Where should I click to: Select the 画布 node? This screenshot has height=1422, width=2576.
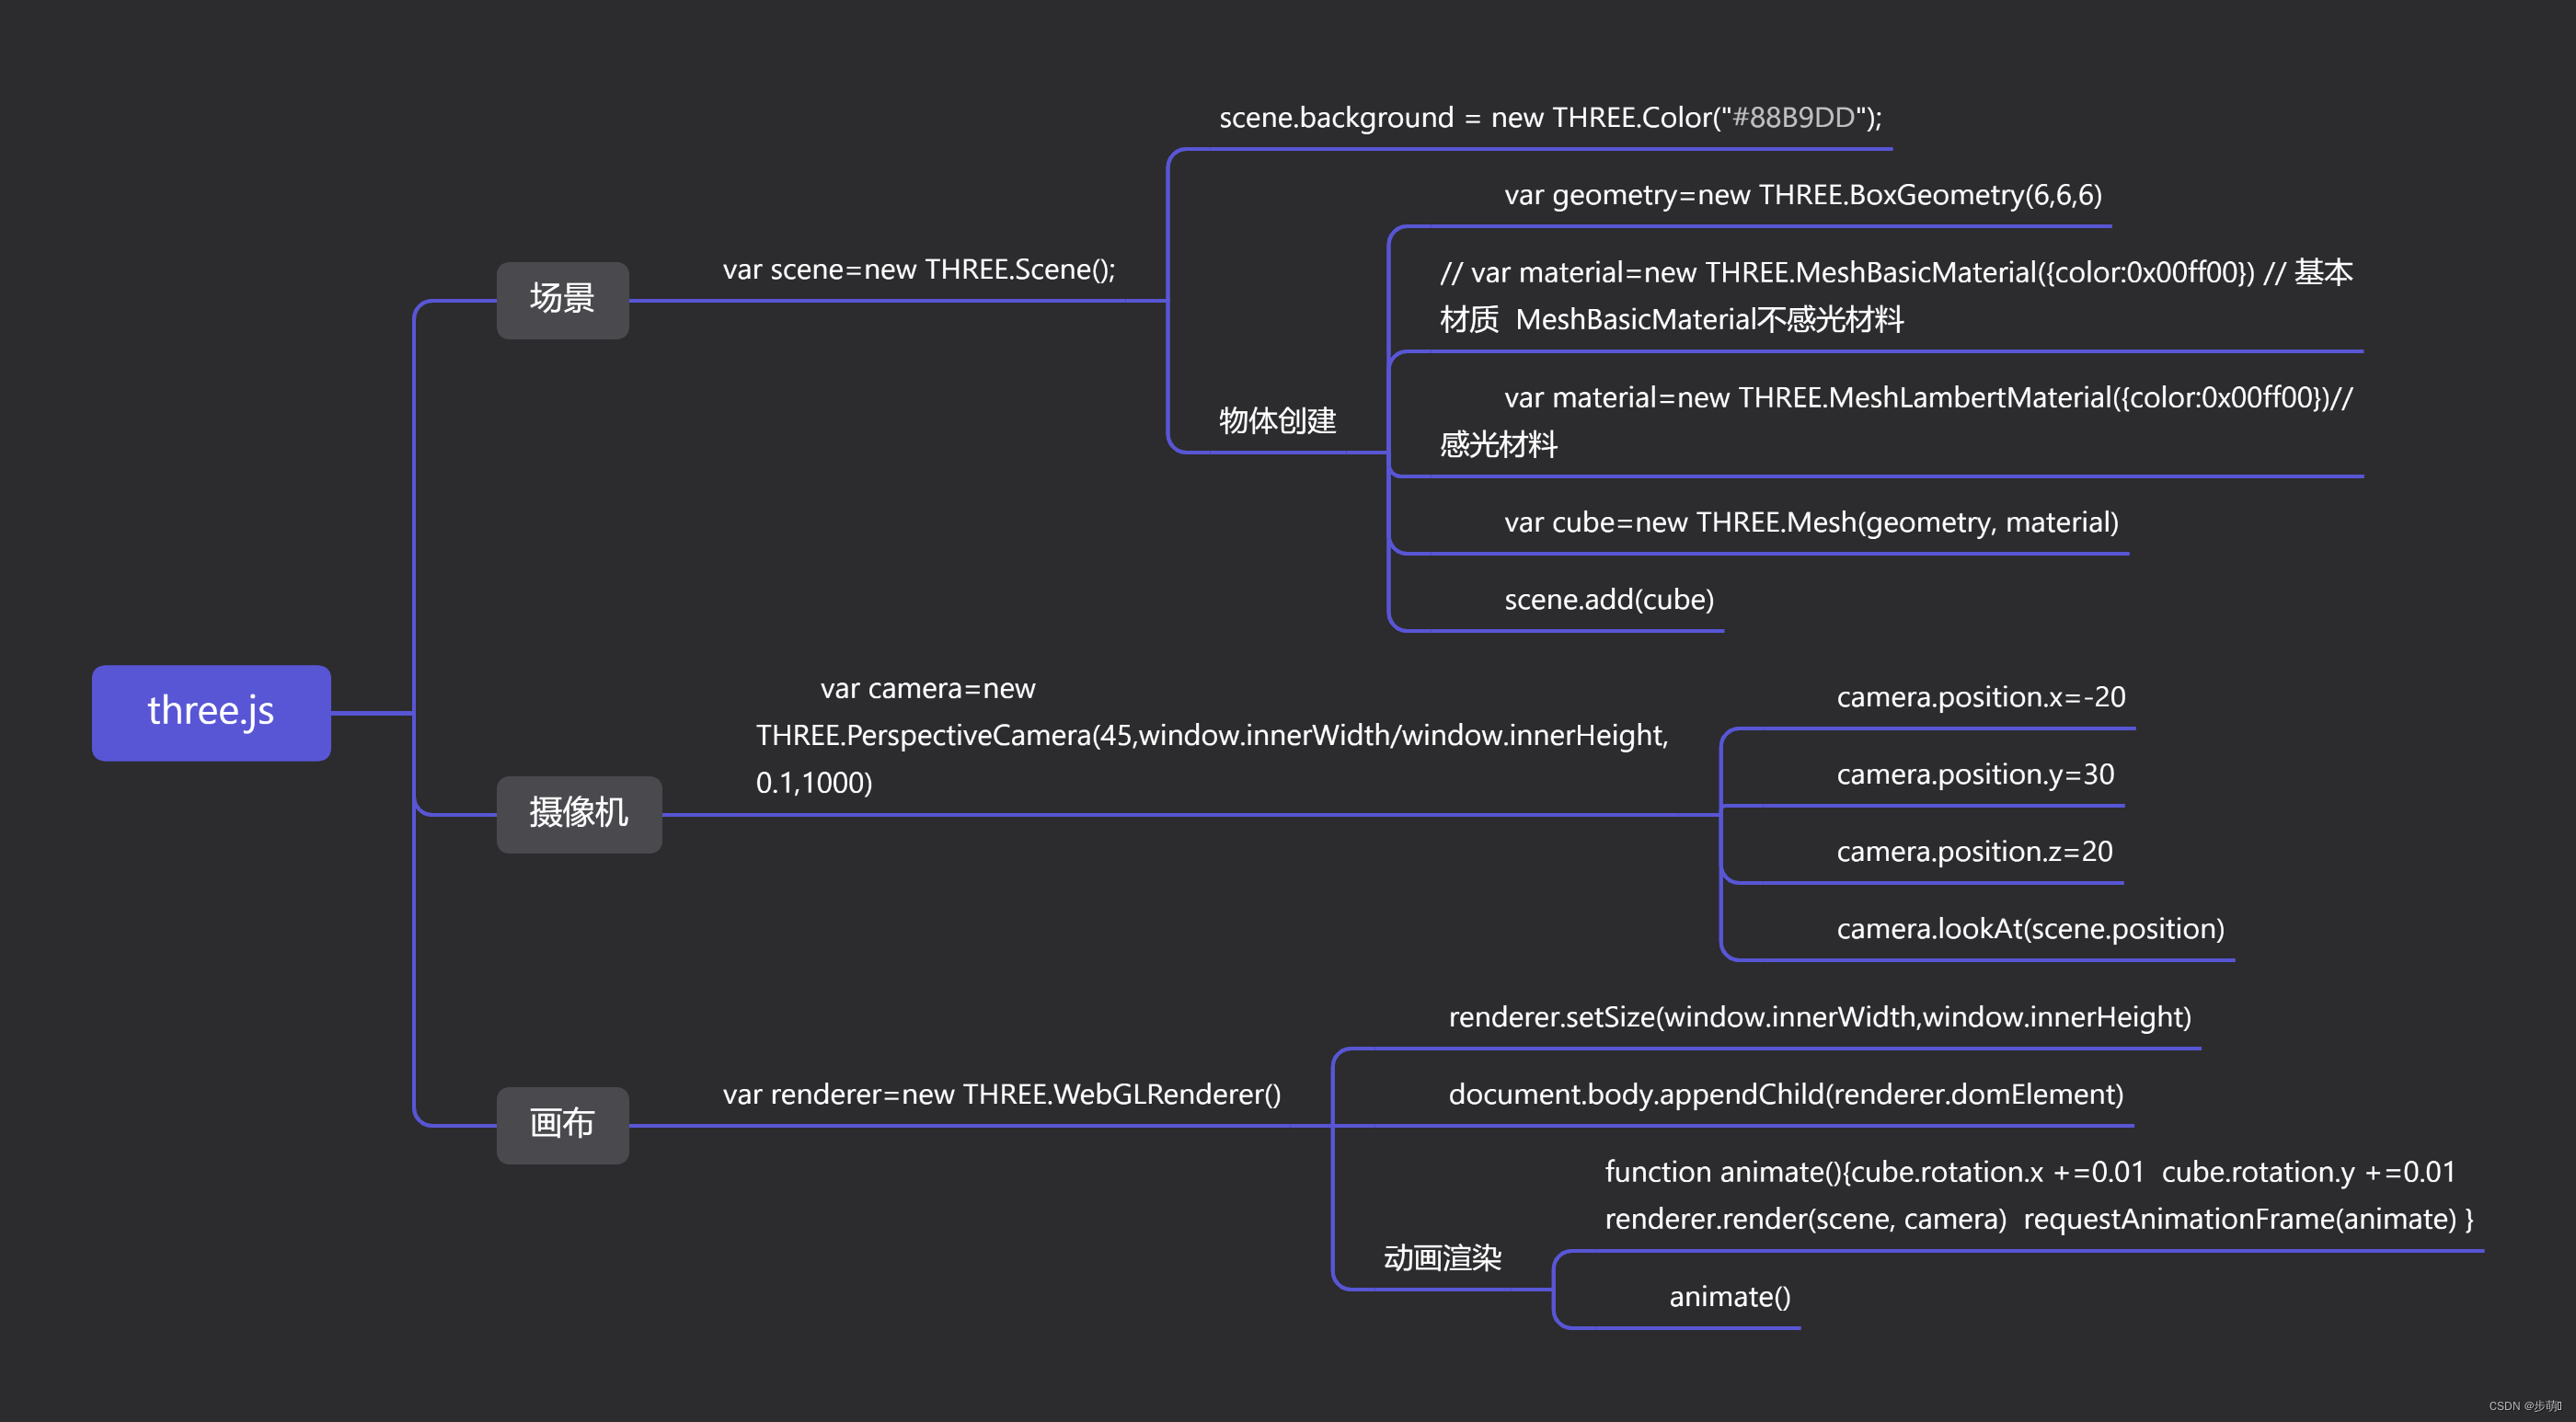[562, 1124]
